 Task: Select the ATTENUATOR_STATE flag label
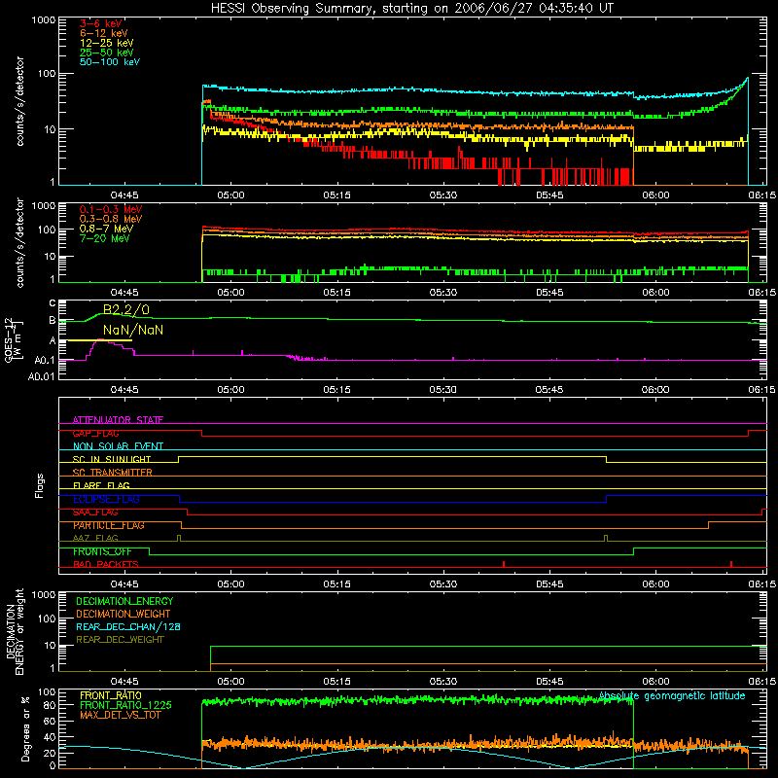tap(118, 420)
